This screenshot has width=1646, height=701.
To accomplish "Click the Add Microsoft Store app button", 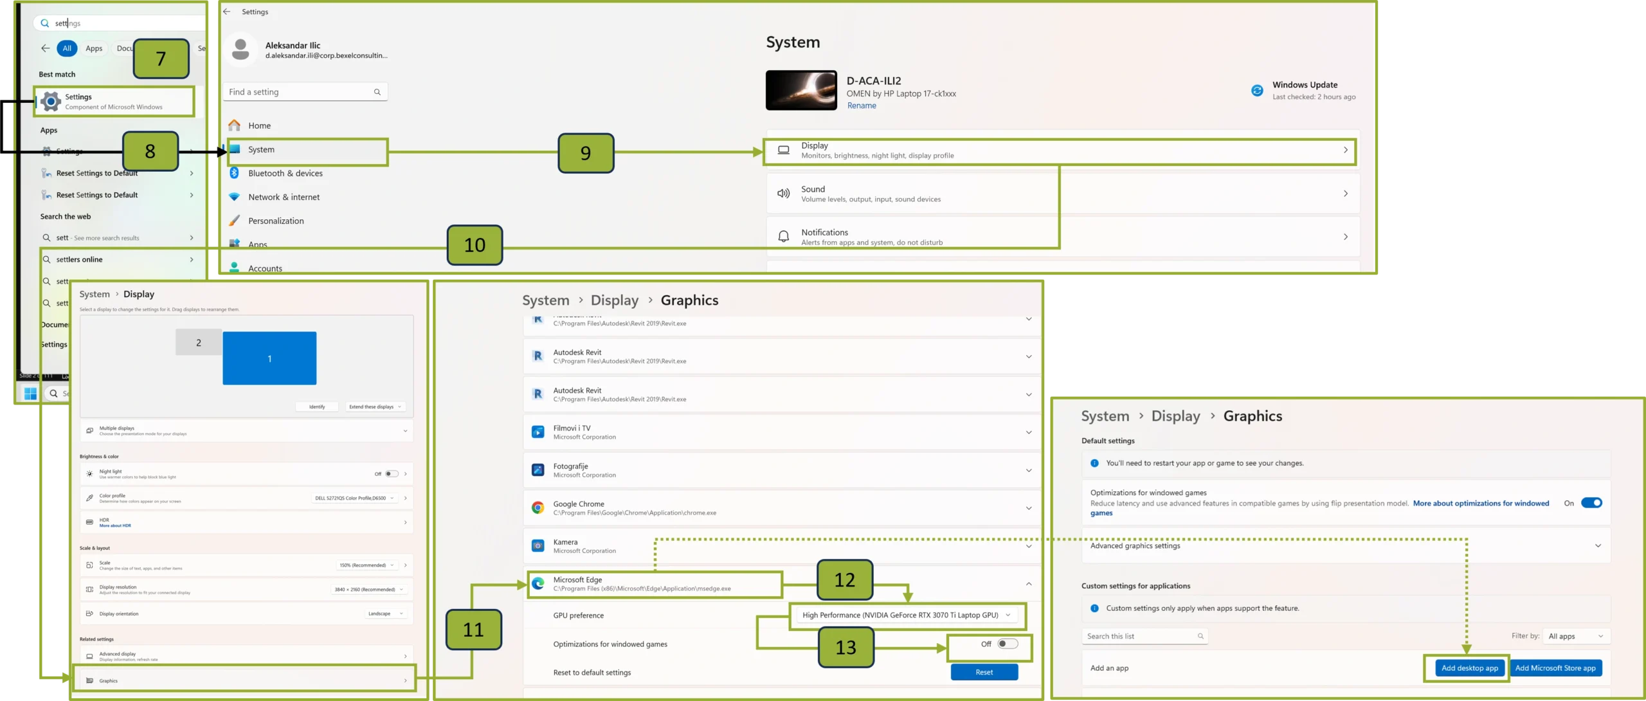I will (x=1555, y=668).
